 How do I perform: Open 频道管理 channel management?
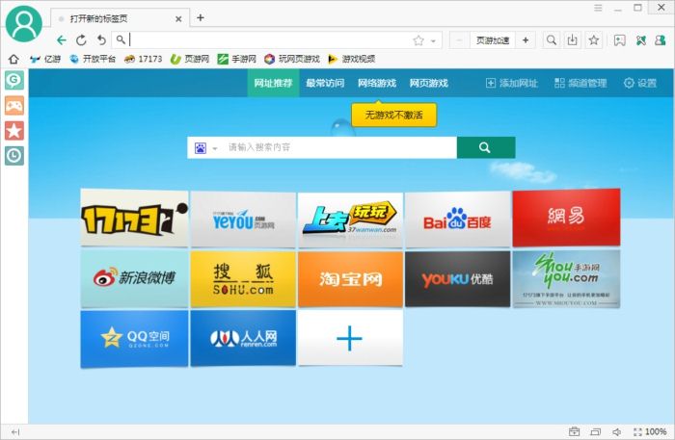click(x=580, y=83)
